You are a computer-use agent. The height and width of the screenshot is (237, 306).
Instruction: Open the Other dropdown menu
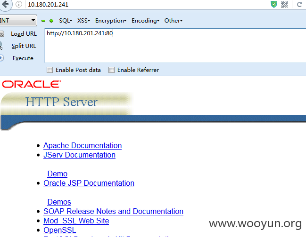tap(174, 21)
